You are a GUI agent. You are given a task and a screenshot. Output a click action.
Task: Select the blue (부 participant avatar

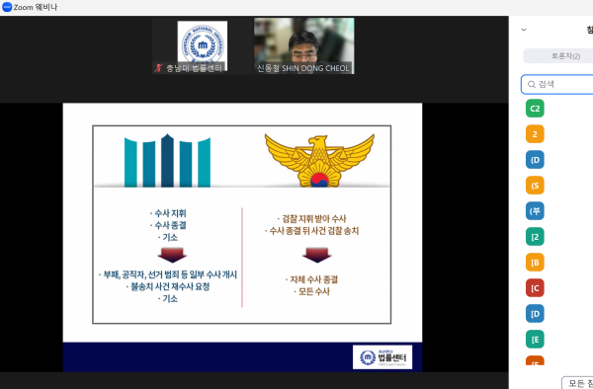535,211
